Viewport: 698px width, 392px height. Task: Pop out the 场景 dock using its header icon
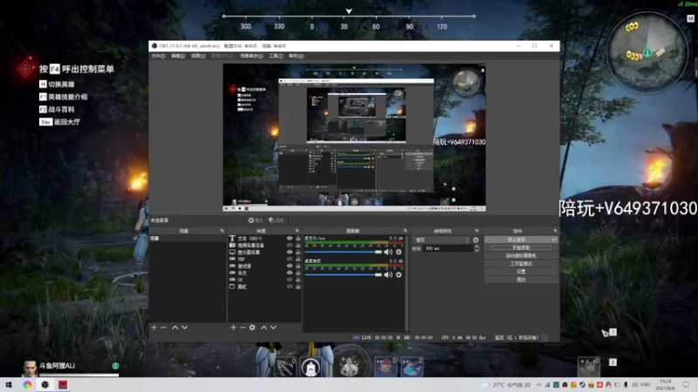point(222,231)
